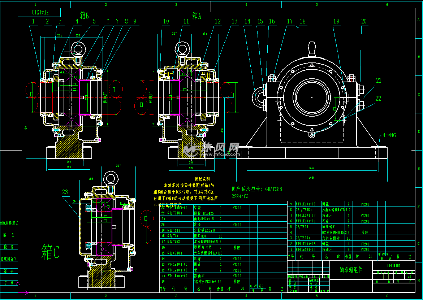423x300 pixels.
Task: Select the 箱A view title
Action: tap(197, 16)
